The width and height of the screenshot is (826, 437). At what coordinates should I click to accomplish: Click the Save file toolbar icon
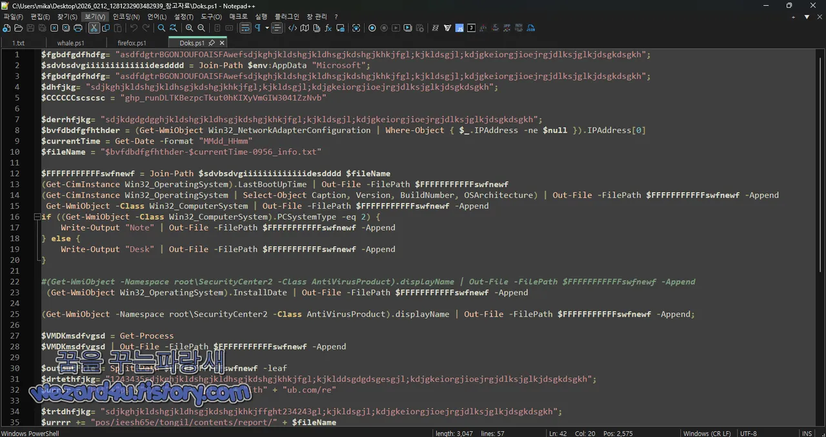click(x=30, y=28)
